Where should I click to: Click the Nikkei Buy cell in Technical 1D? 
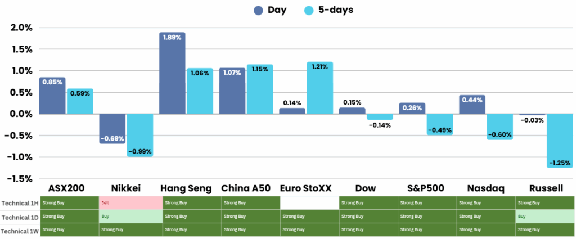tap(130, 216)
